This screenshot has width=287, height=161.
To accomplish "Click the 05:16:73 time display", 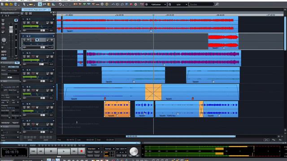I will pos(12,152).
